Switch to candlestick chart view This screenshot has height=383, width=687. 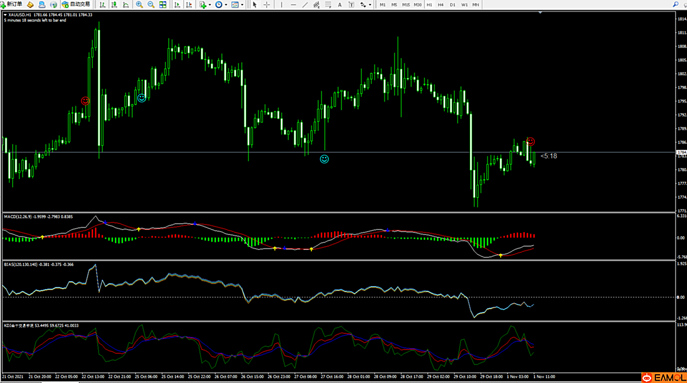(x=114, y=5)
